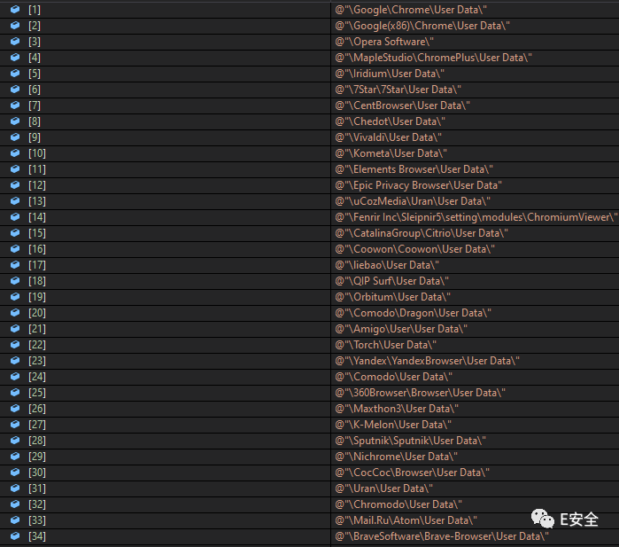Click the K-Melon\User Data value

393,425
